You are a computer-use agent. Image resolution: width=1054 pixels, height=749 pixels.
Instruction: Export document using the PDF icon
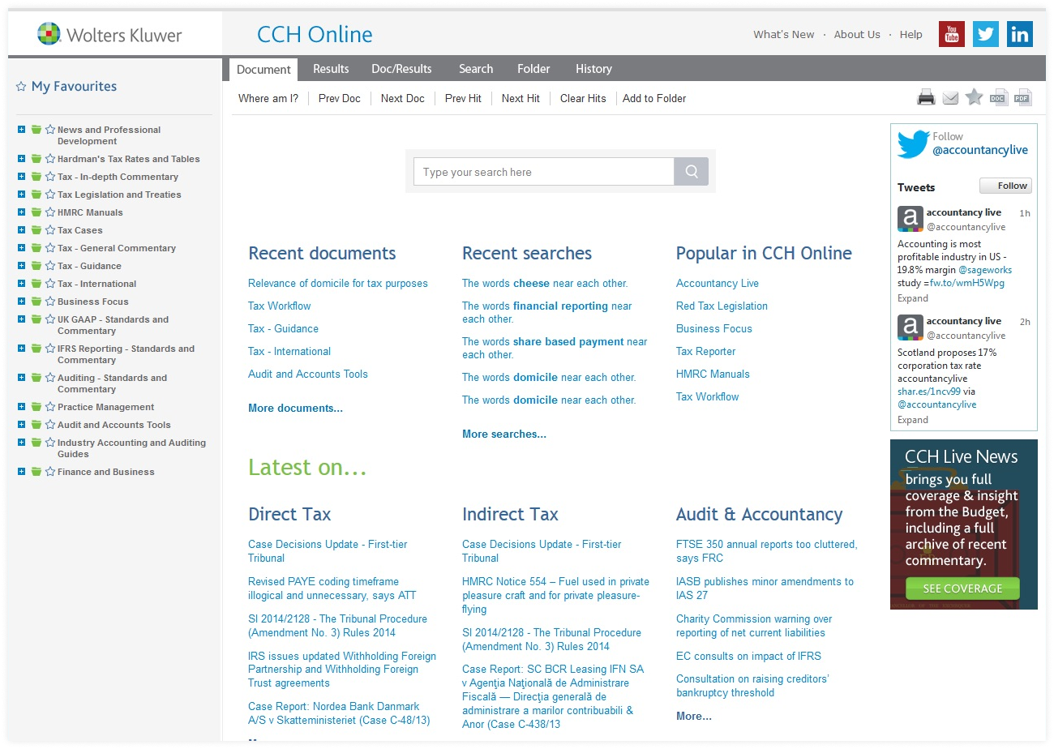1022,98
